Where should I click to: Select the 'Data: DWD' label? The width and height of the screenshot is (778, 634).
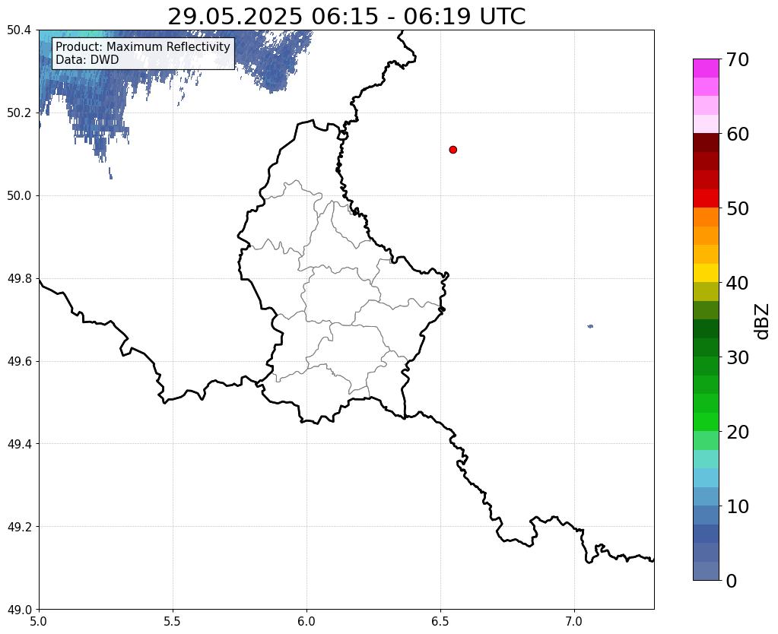click(x=87, y=59)
